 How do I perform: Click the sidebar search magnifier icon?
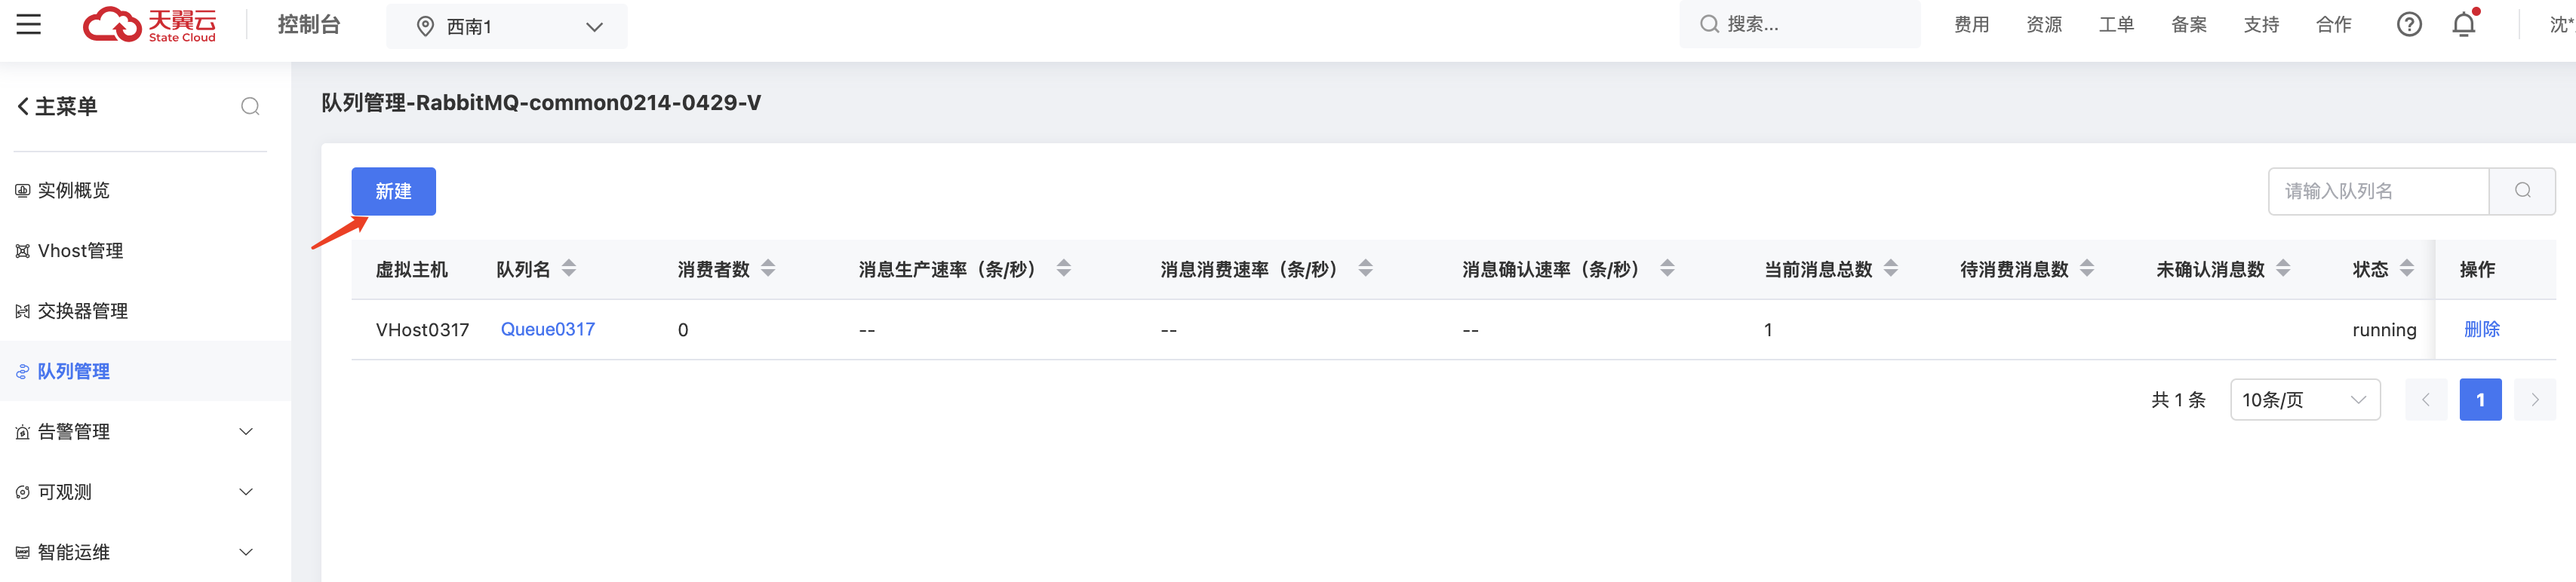[x=250, y=105]
